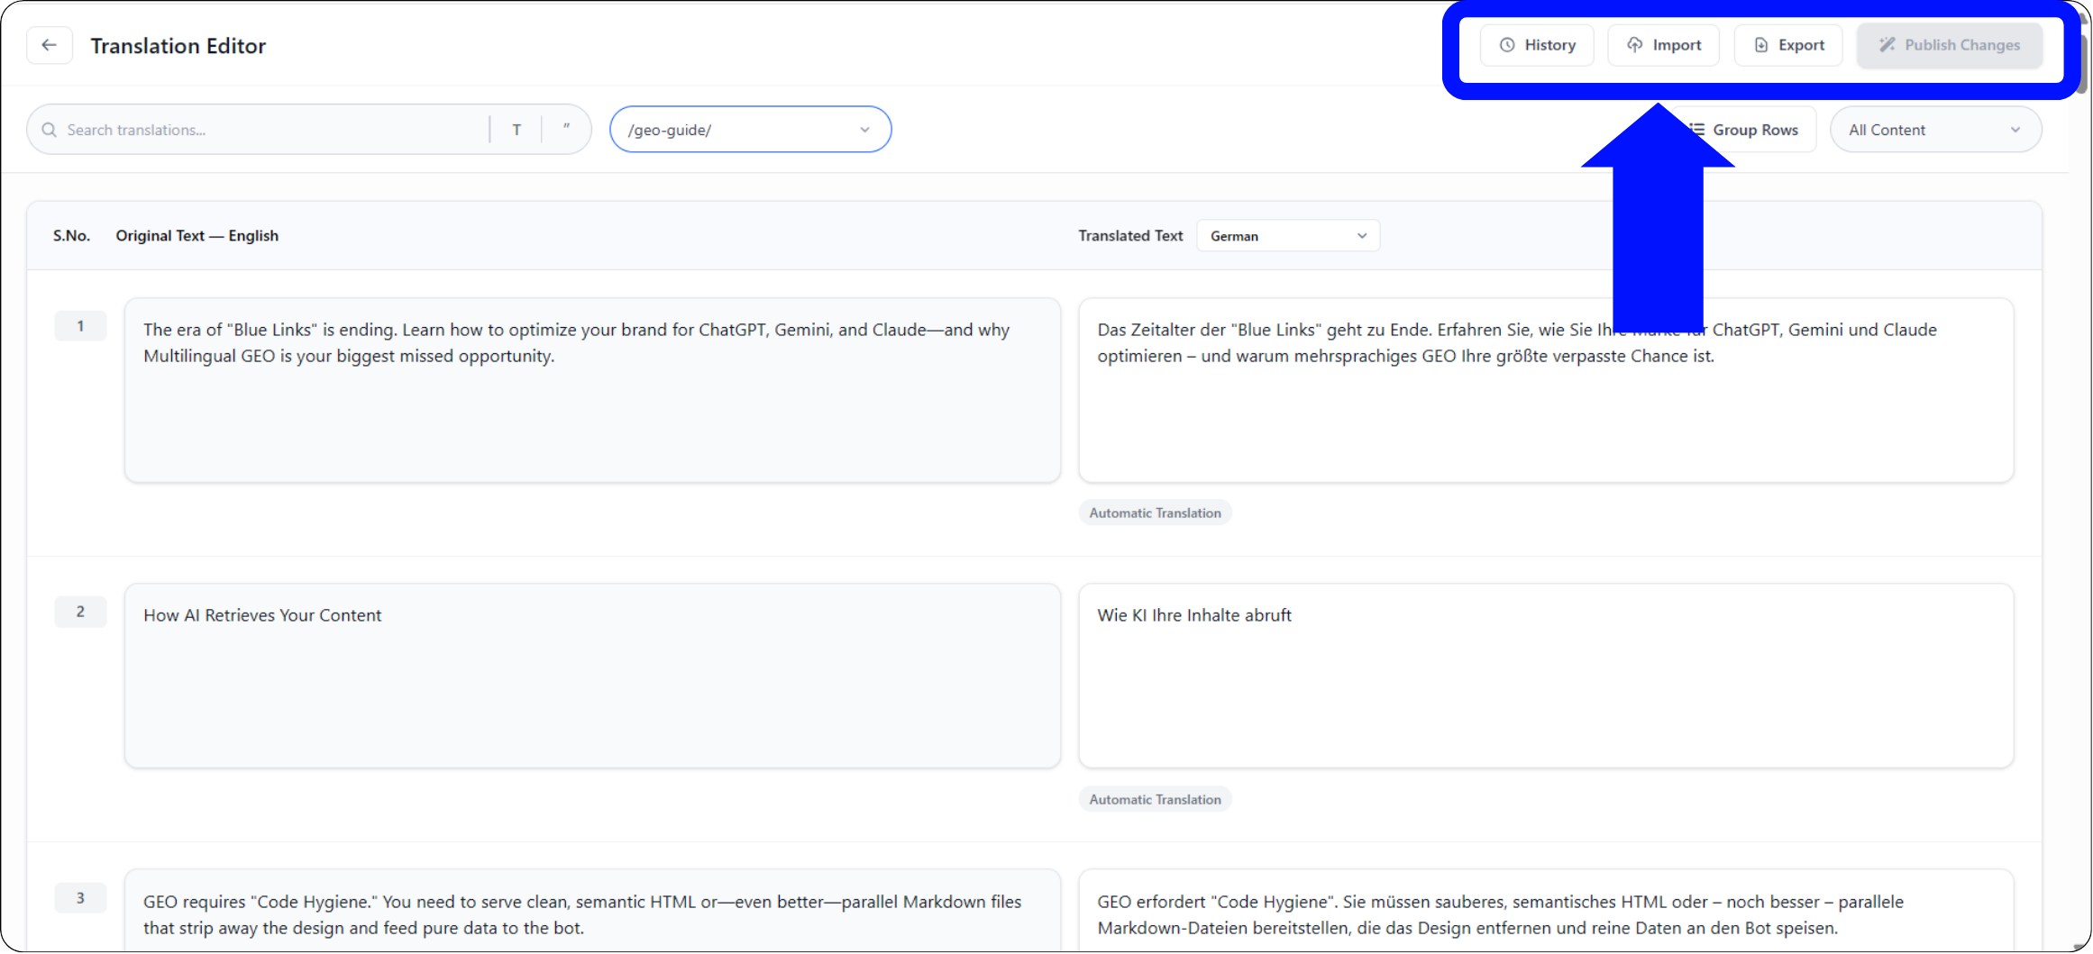Click the "Translation Editor" page title

(x=178, y=46)
